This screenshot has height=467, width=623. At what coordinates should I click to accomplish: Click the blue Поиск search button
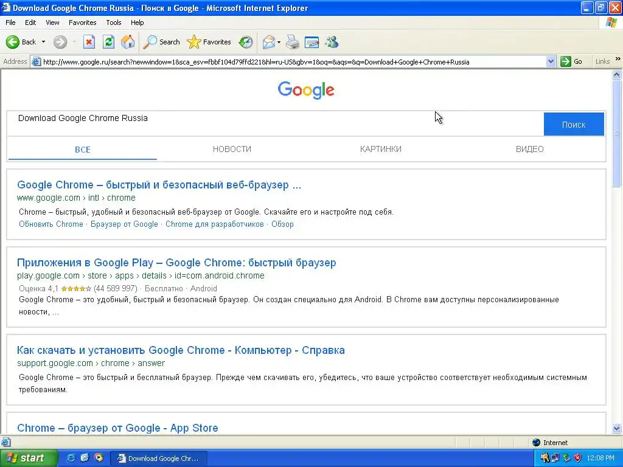(x=574, y=124)
